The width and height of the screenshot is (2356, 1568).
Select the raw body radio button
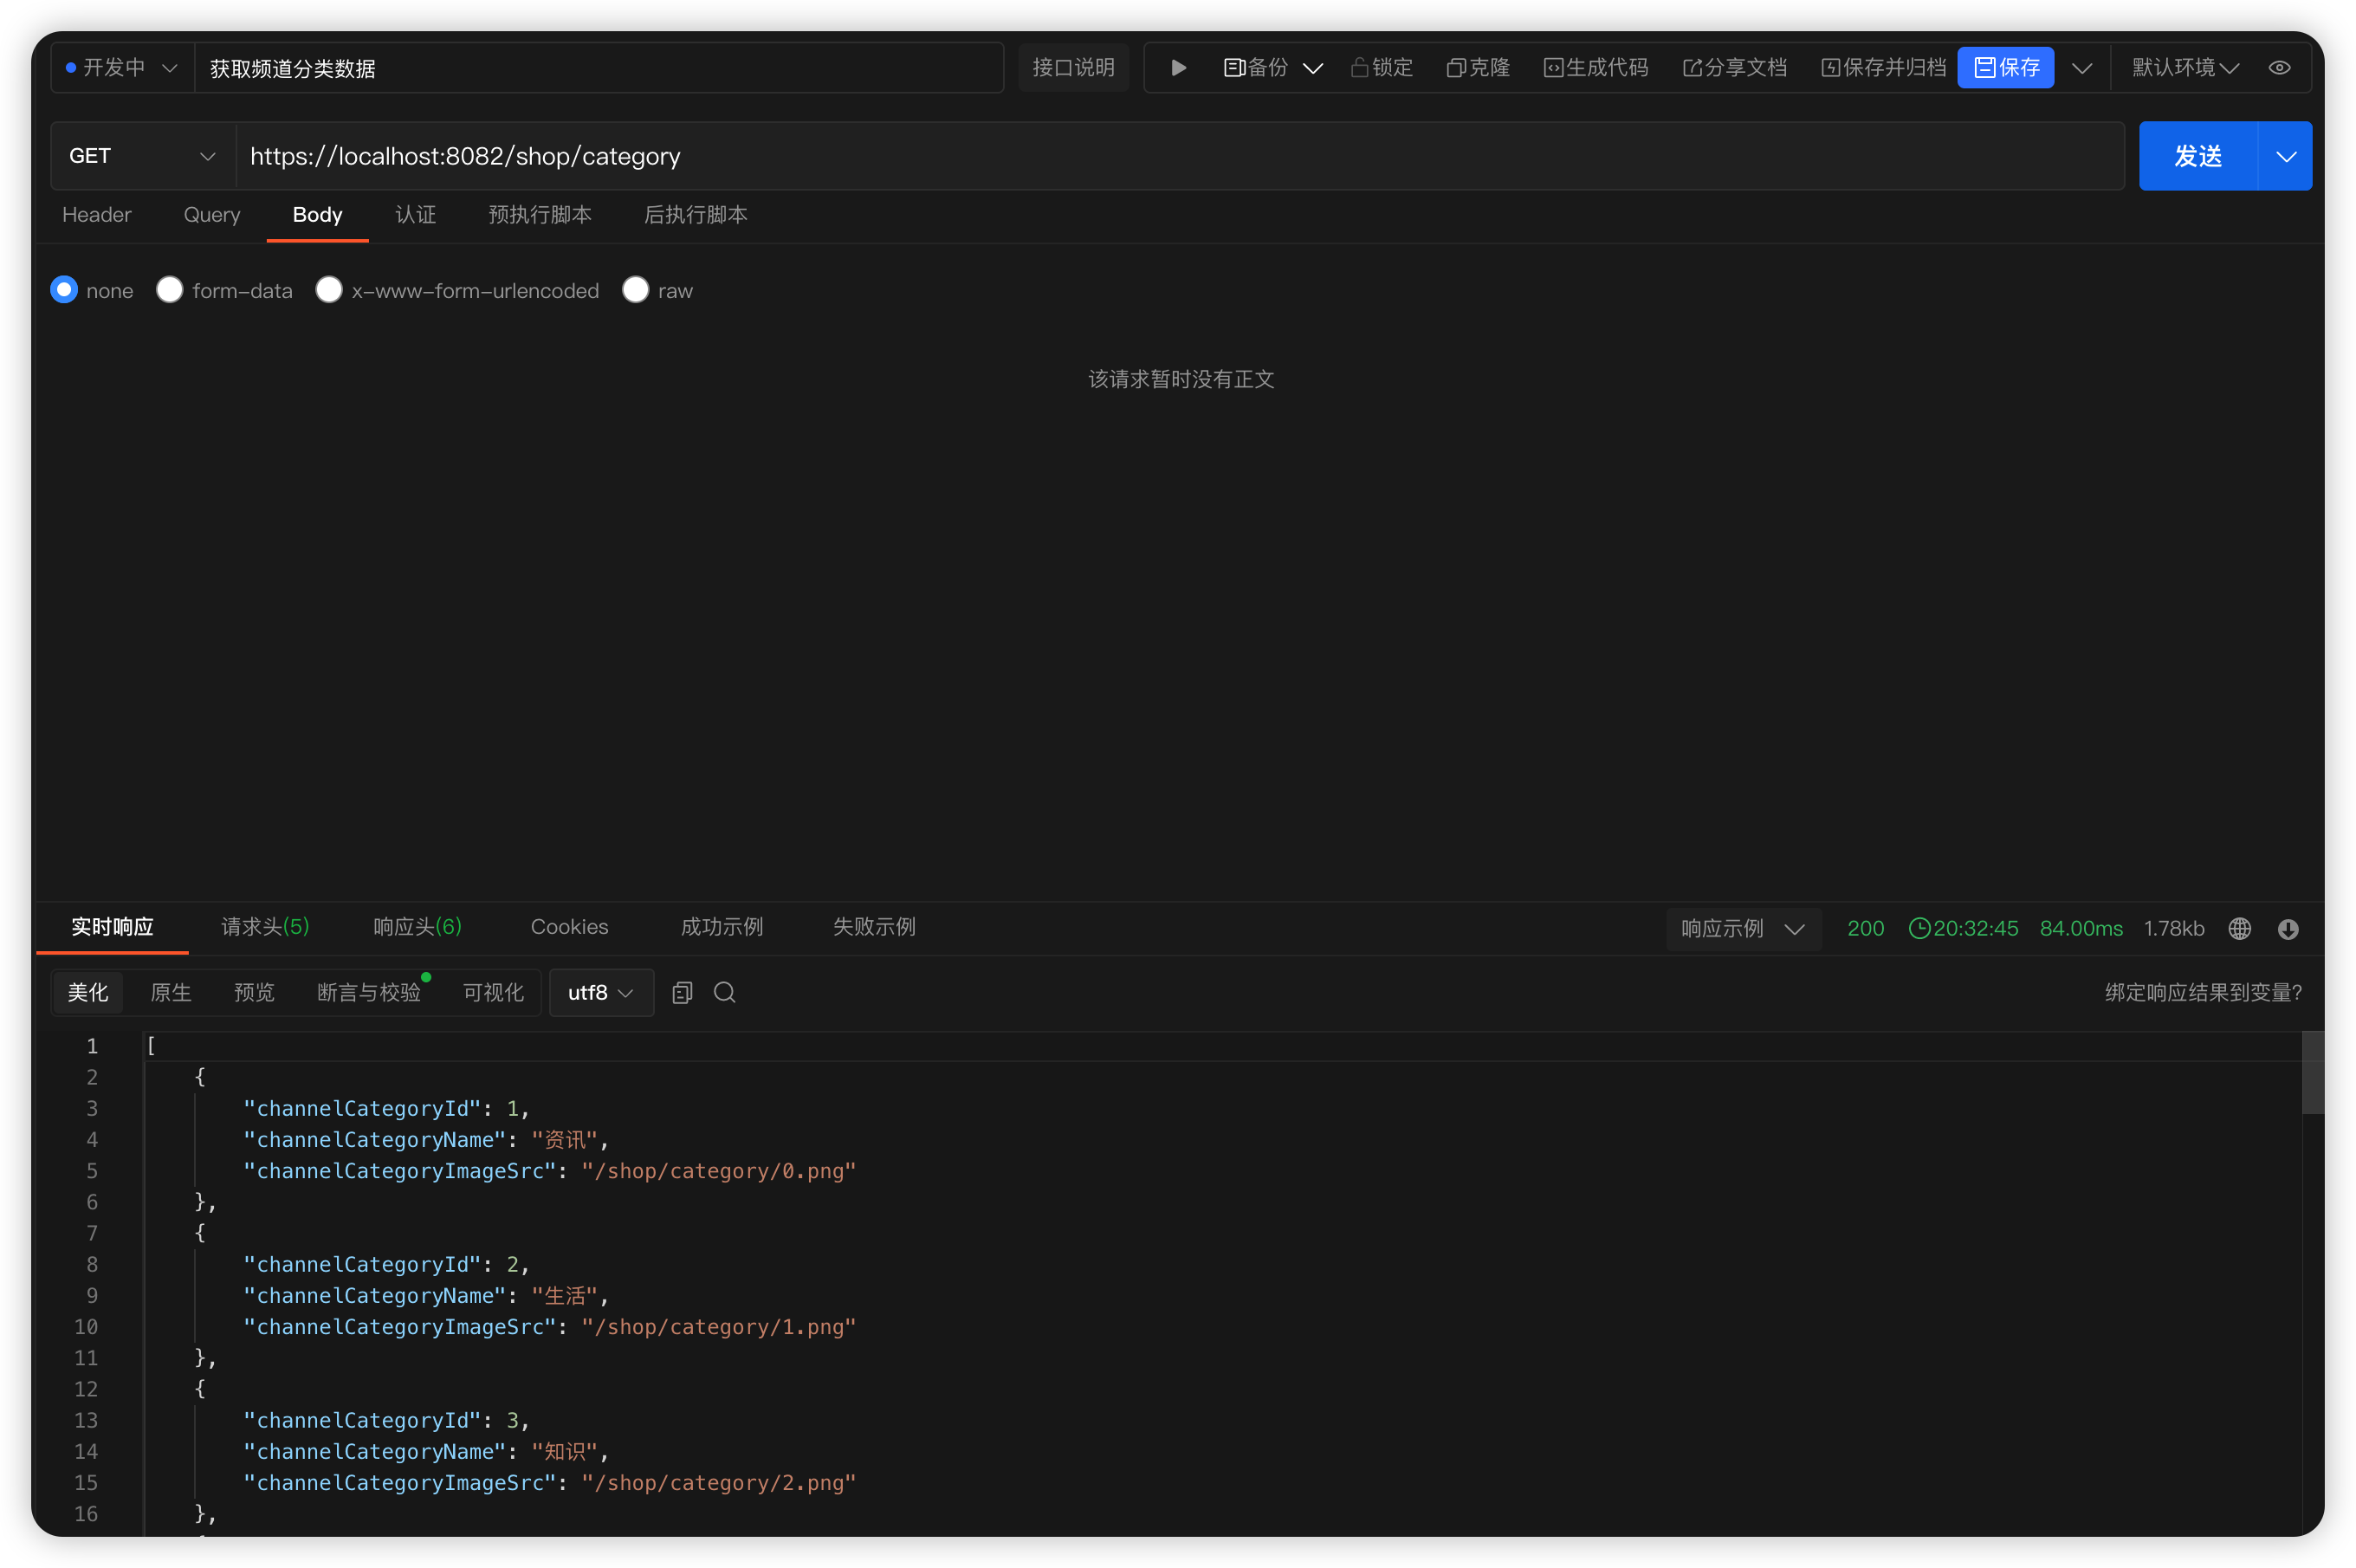636,290
